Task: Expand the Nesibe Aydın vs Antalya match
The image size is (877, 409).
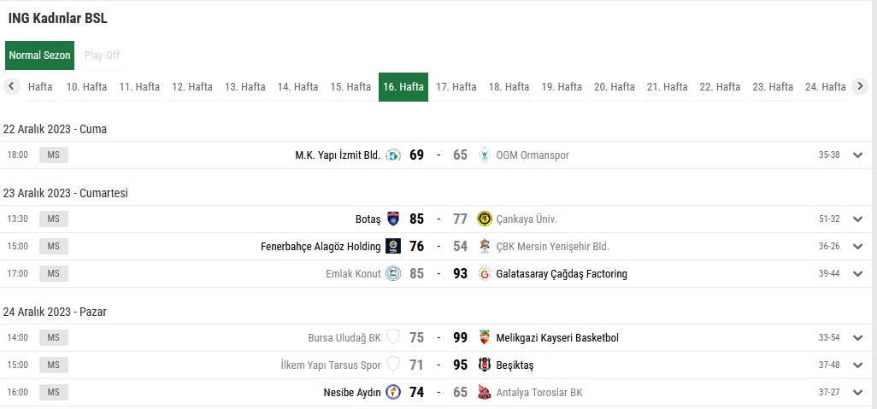Action: click(x=858, y=392)
